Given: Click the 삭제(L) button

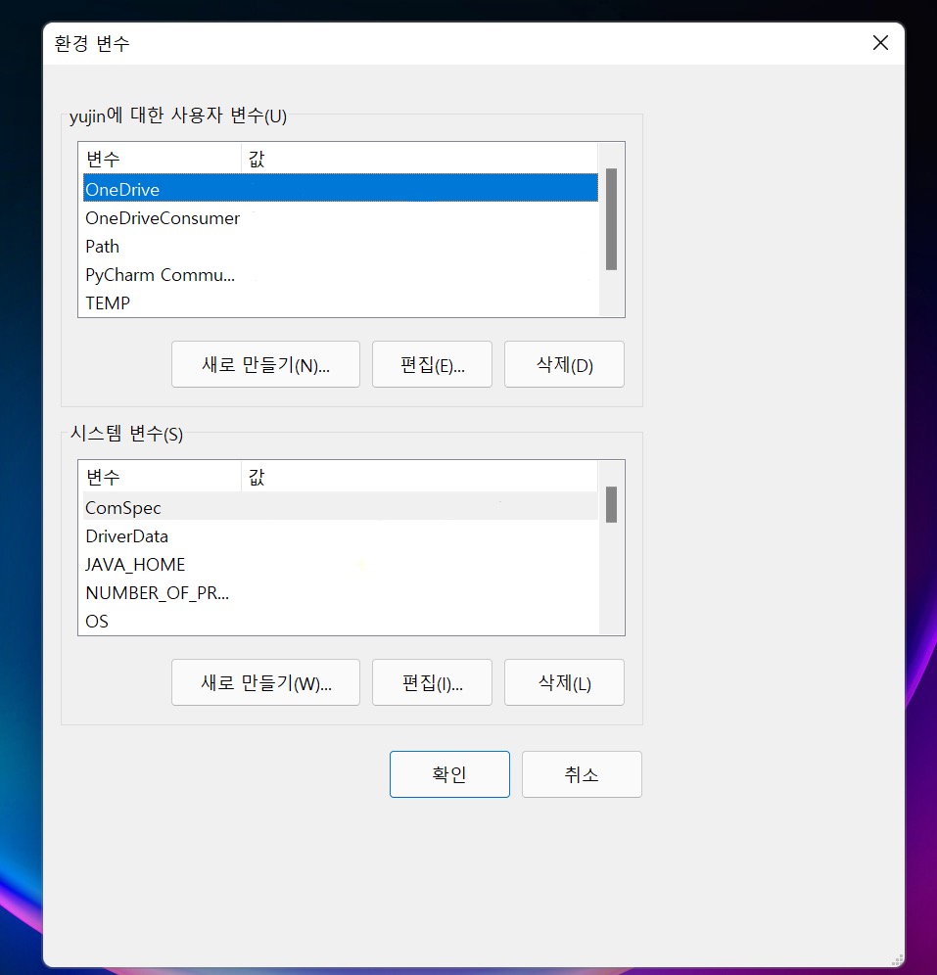Looking at the screenshot, I should click(564, 682).
